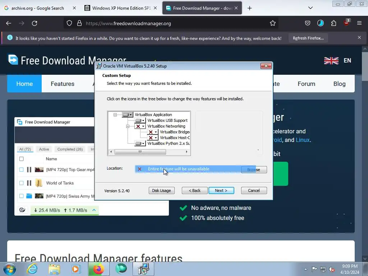Select VirtualBox Networking in the feature tree
The width and height of the screenshot is (368, 276).
[166, 126]
